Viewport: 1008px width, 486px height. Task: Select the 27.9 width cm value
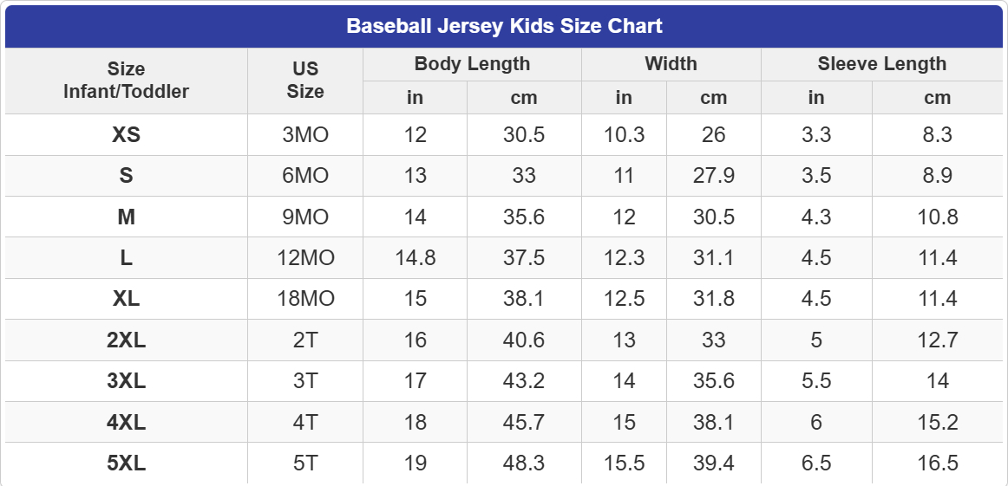point(713,176)
